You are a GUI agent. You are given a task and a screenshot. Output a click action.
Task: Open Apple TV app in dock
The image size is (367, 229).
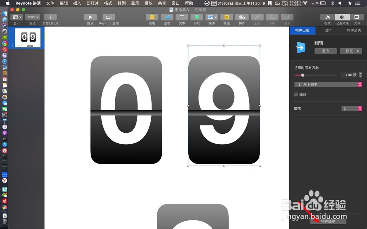point(5,139)
